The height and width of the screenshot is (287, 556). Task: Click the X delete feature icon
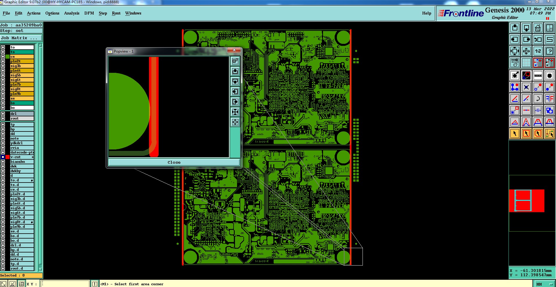pos(526,87)
